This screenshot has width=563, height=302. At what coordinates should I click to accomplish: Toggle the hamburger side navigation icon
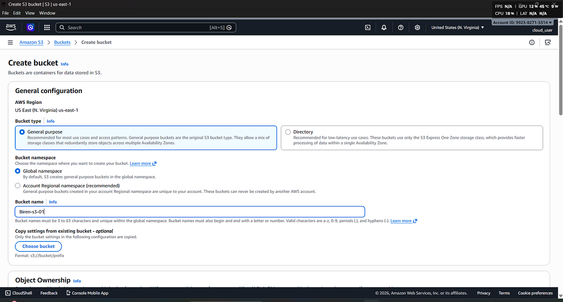click(10, 42)
